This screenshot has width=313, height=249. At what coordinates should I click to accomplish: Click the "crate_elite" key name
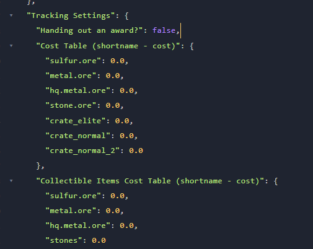76,121
